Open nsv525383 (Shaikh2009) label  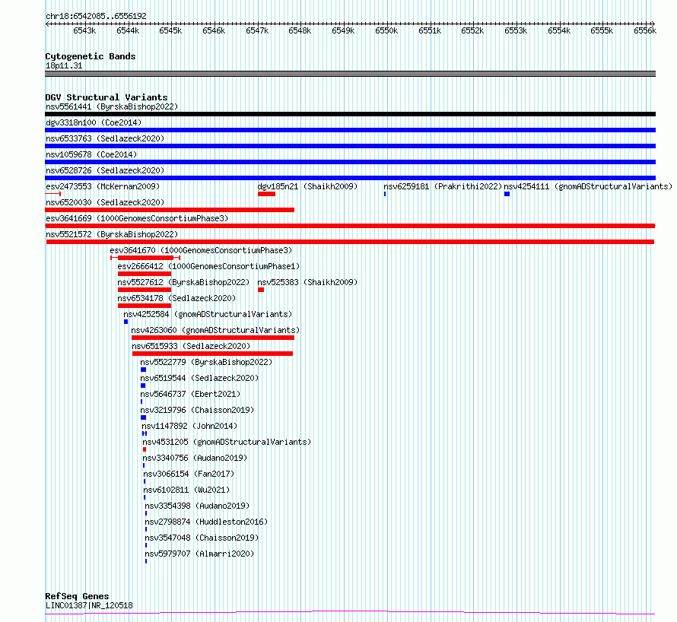pyautogui.click(x=307, y=282)
